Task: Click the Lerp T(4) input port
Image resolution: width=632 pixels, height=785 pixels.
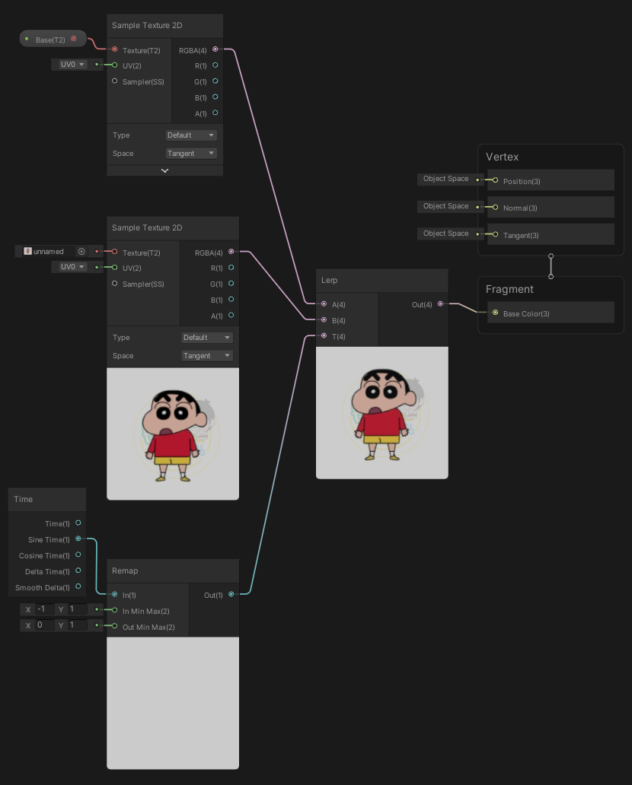Action: 324,335
